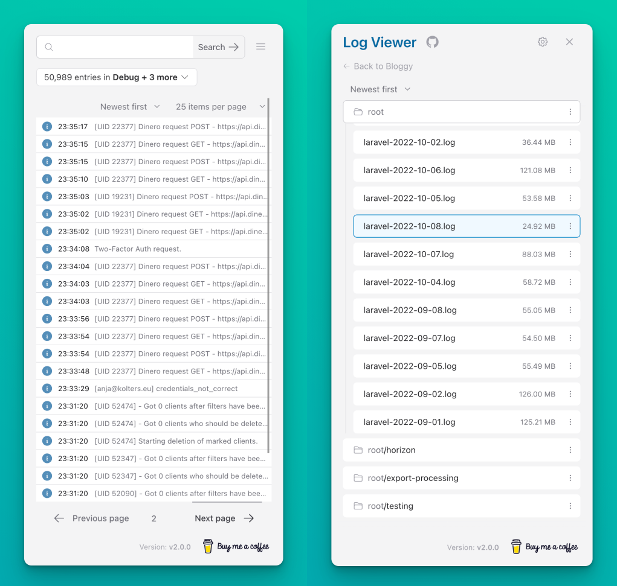Screen dimensions: 617x586
Task: Open the kebab menu for laravel-2022-09-01.log
Action: tap(570, 422)
